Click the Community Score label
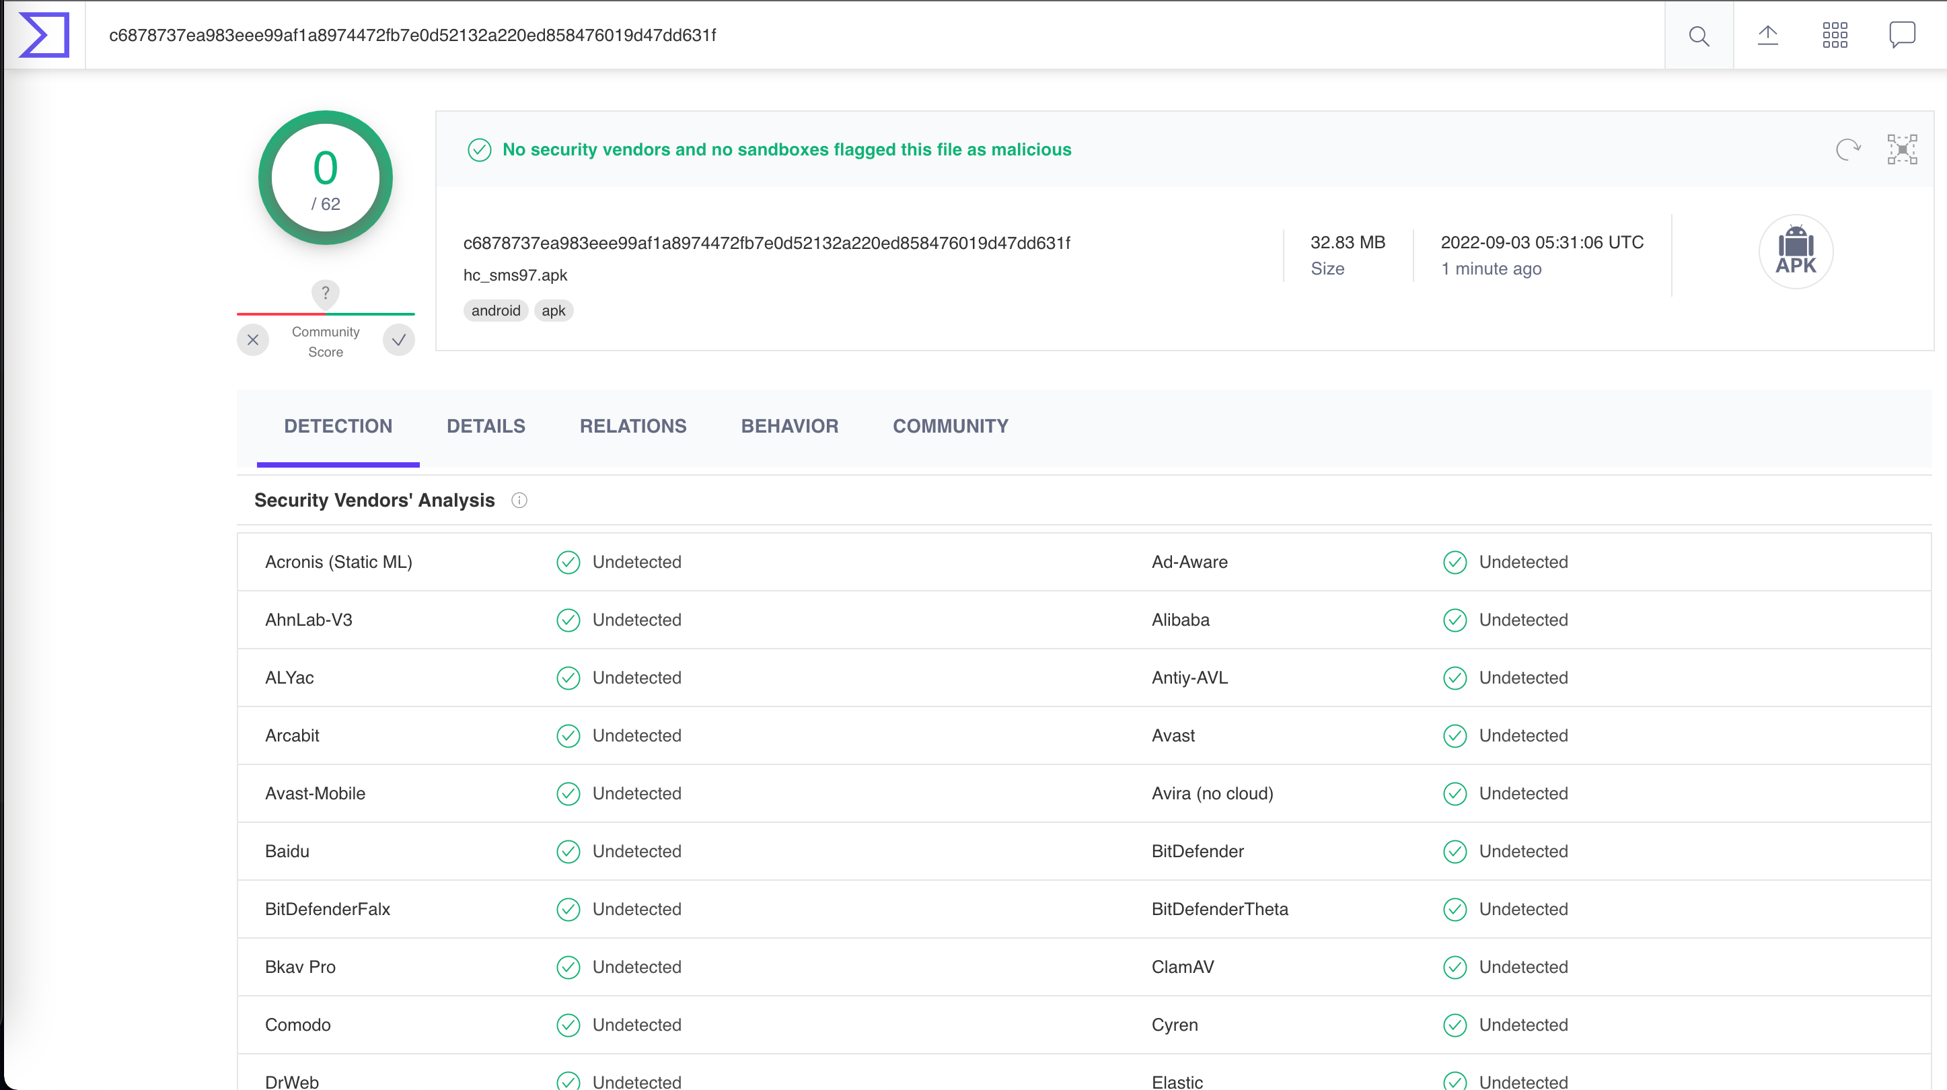1947x1090 pixels. (325, 342)
